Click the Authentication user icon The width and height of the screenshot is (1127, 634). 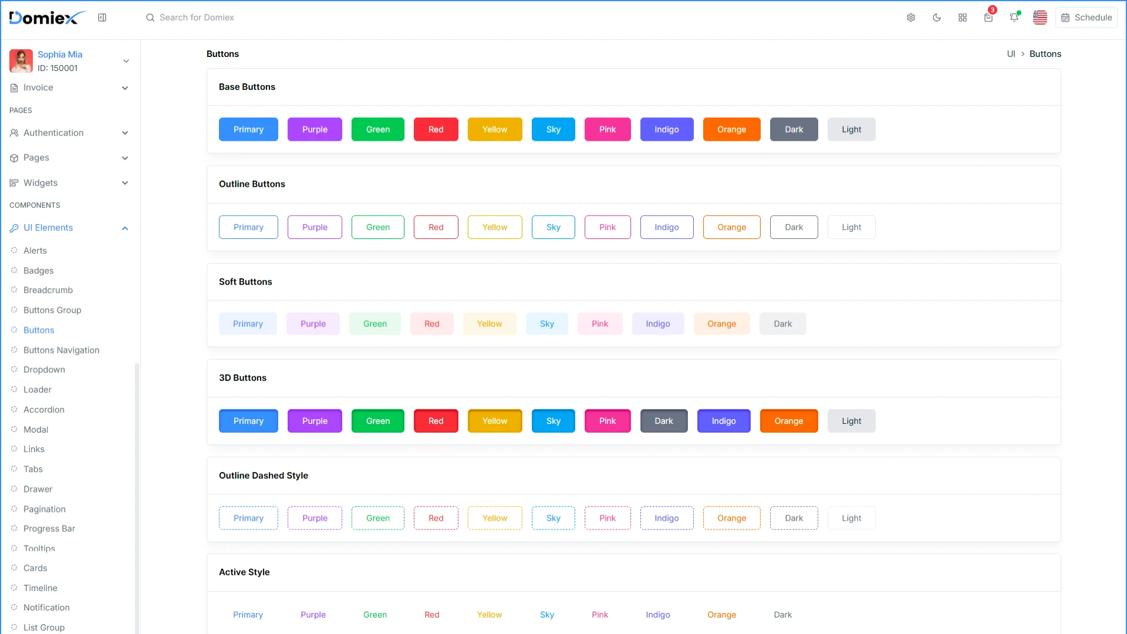(14, 133)
